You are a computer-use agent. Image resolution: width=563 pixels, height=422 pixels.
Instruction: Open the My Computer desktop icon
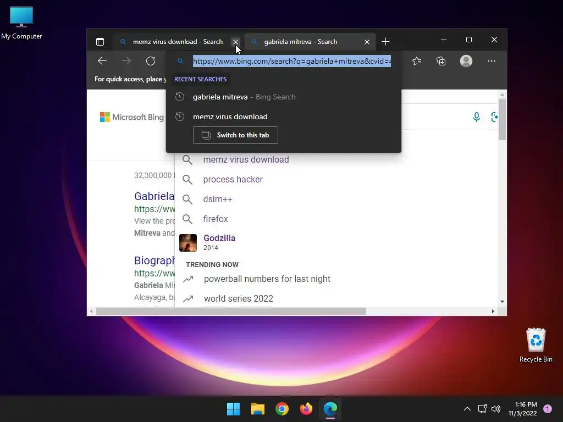pos(21,23)
